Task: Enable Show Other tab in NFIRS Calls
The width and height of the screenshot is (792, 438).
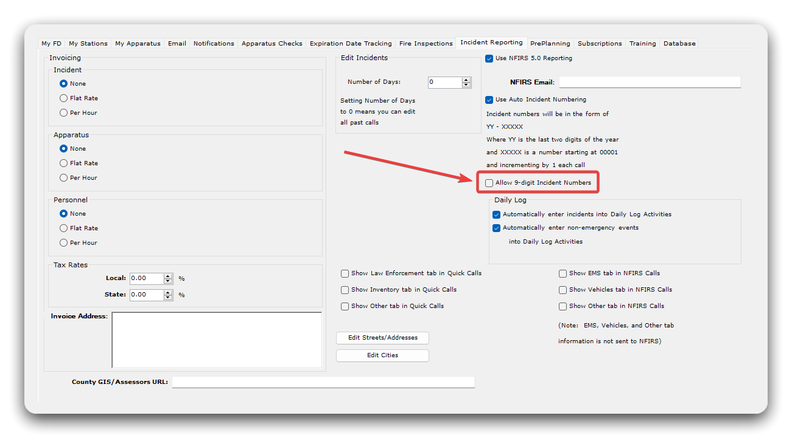Action: (563, 306)
